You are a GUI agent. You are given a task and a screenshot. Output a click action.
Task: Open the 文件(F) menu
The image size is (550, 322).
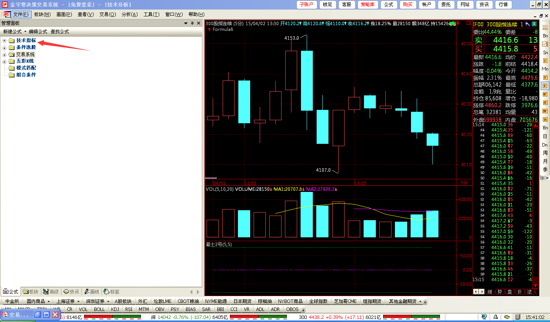pyautogui.click(x=21, y=14)
